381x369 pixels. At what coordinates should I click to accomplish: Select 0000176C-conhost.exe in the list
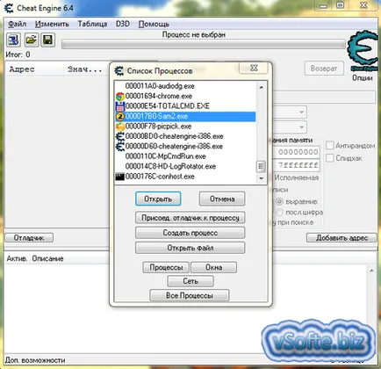[x=185, y=177]
